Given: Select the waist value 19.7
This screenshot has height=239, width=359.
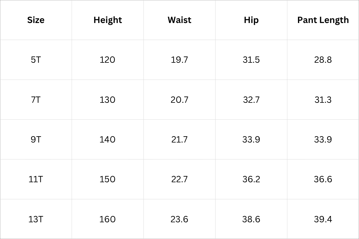Looking at the screenshot, I should point(179,60).
